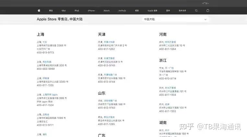This screenshot has height=137, width=247.
Task: Open the 家居 menu item
Action: click(x=137, y=11)
